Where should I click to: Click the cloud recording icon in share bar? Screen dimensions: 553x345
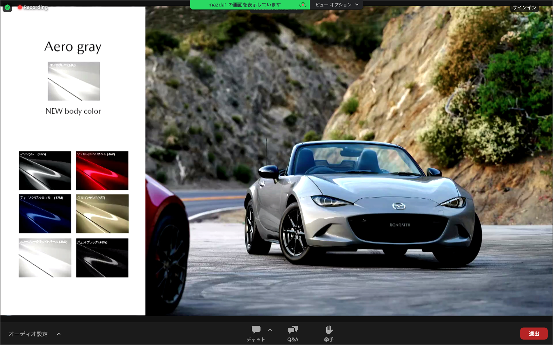(302, 5)
